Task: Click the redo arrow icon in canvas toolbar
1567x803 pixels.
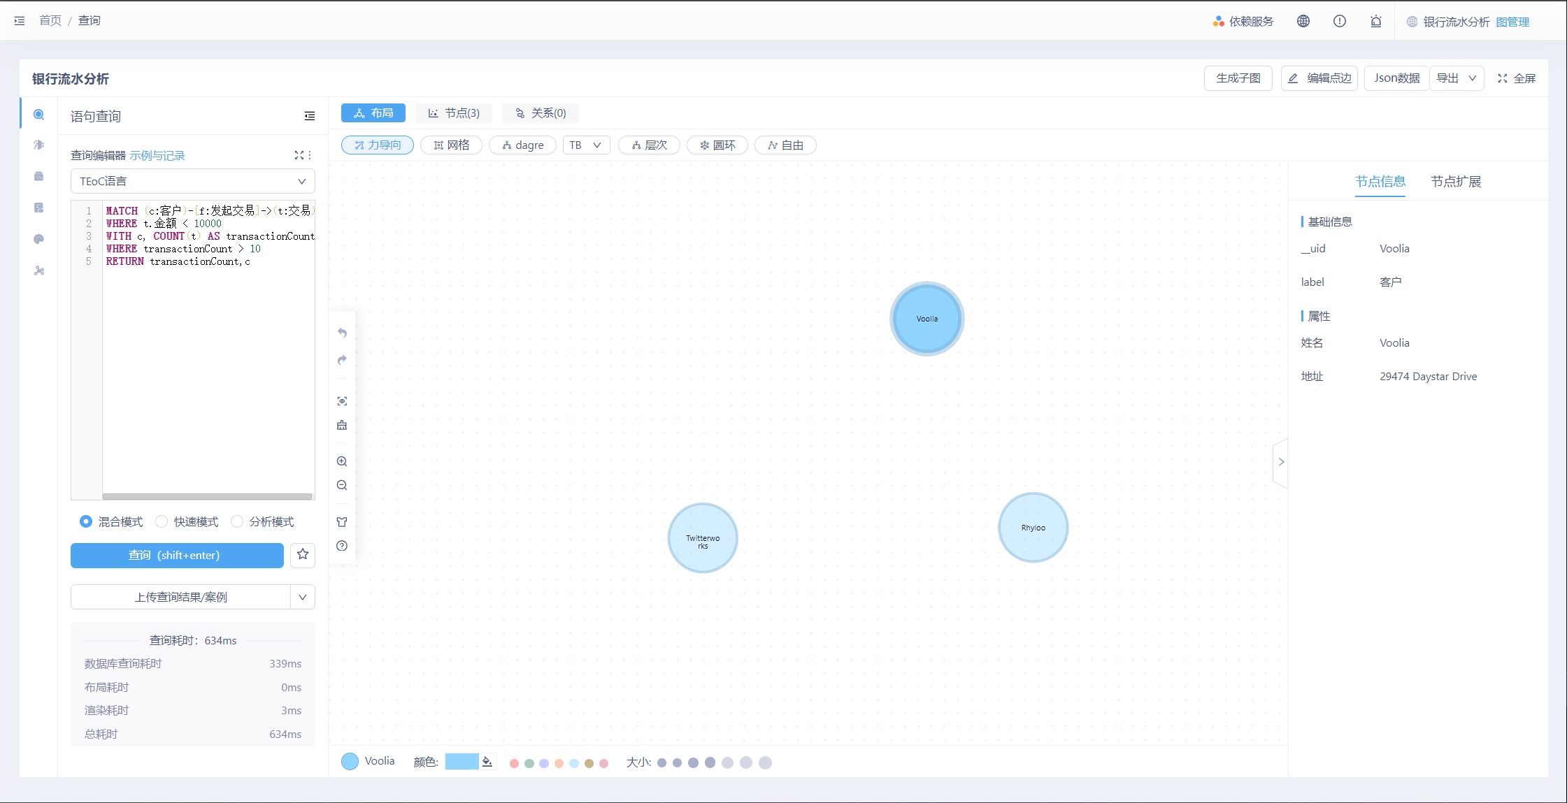Action: (342, 360)
